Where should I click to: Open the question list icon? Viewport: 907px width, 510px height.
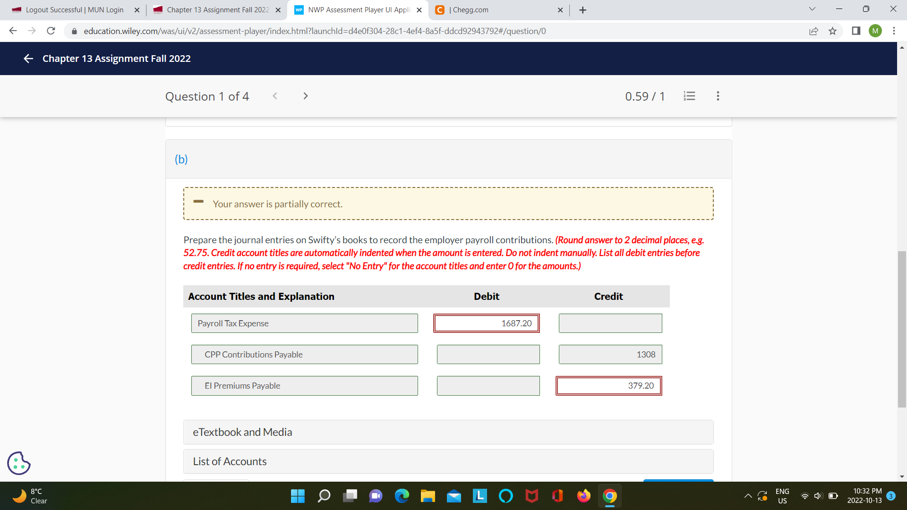689,96
